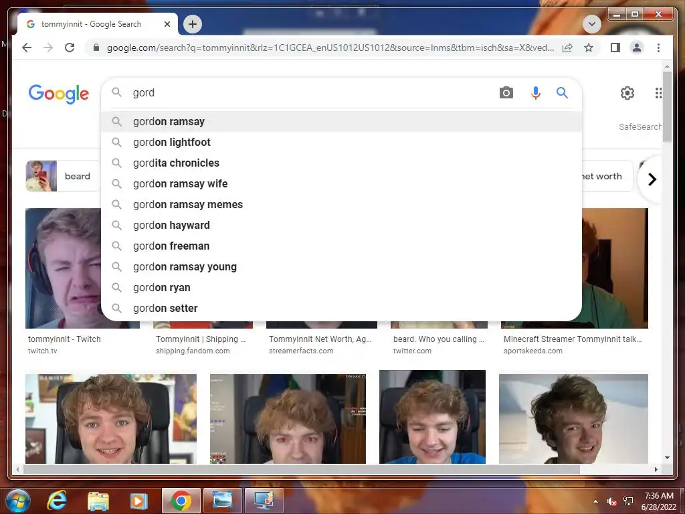Open the blue-shirt smiling thumbnail
The image size is (685, 514).
click(433, 416)
